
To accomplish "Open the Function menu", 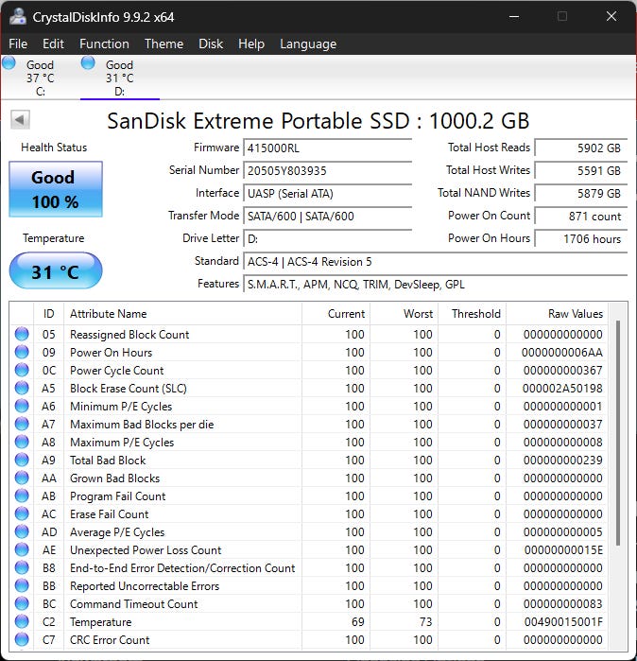I will pos(104,43).
